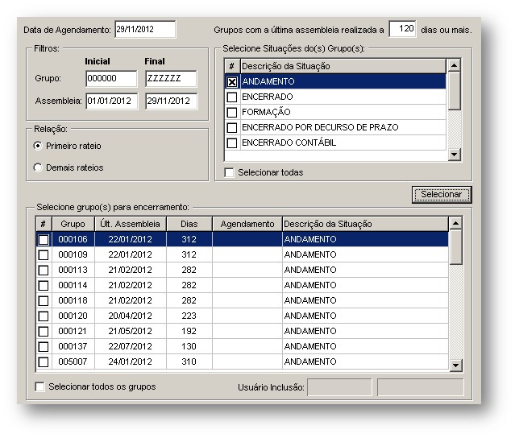
Task: Click situations list scroll up arrow
Action: tap(455, 65)
